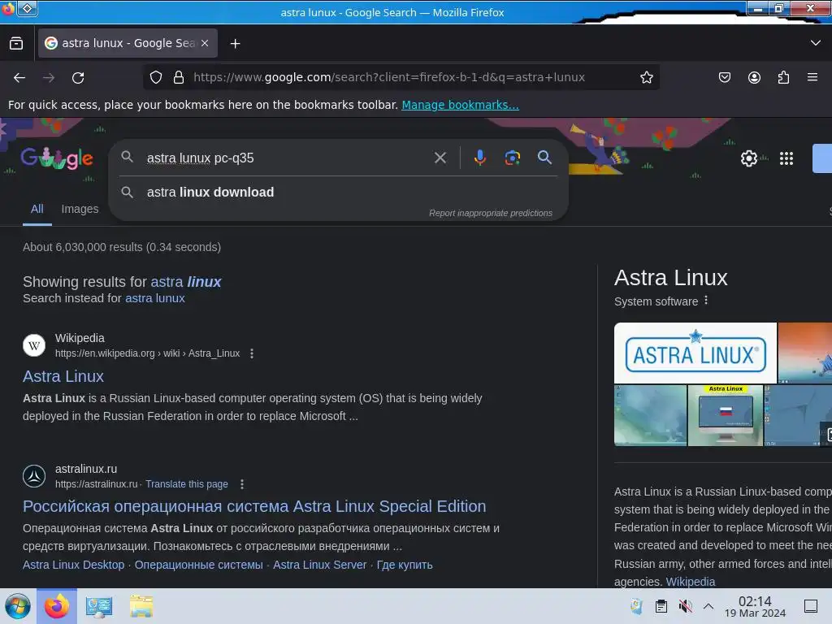Open the ASTRA LINUX logo image thumbnail
832x624 pixels.
tap(695, 353)
